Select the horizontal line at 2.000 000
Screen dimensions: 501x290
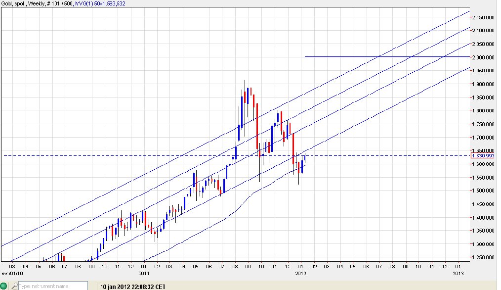click(387, 56)
